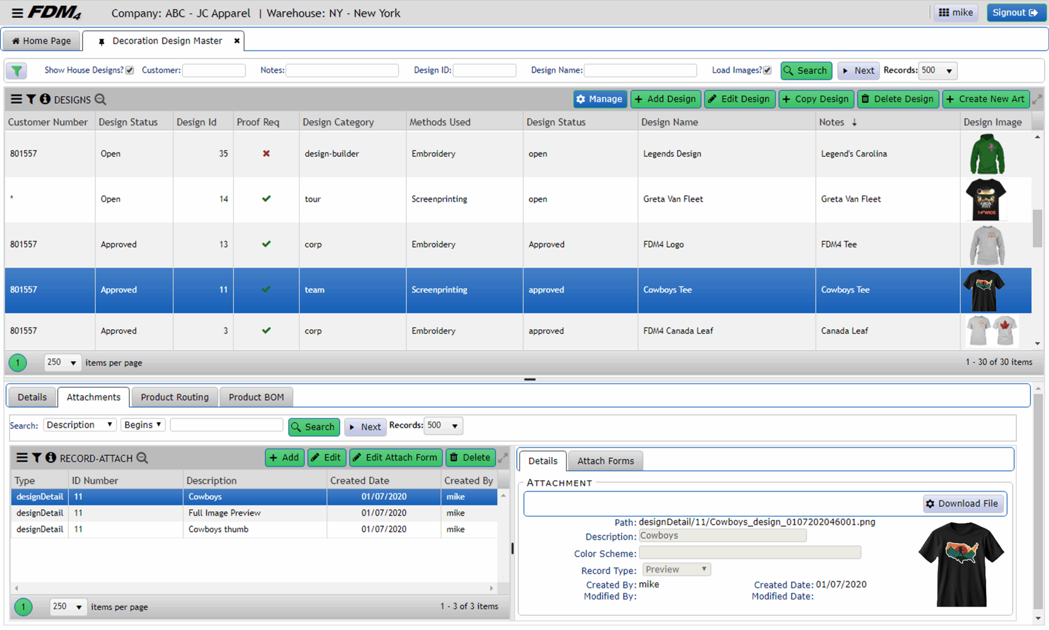The width and height of the screenshot is (1049, 630).
Task: Click the RECORD-ATTACH filter funnel icon
Action: pyautogui.click(x=36, y=457)
